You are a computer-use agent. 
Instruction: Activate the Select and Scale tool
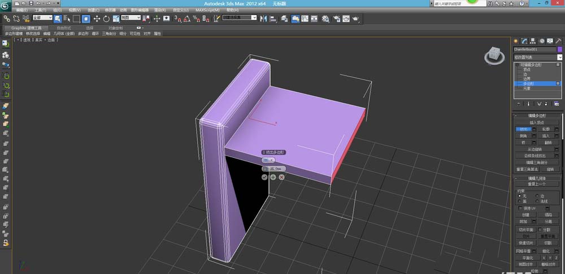click(116, 19)
